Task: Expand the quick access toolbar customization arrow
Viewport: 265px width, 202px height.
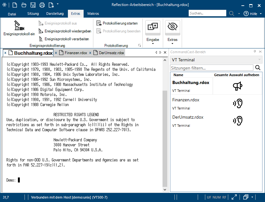Action: pos(58,4)
